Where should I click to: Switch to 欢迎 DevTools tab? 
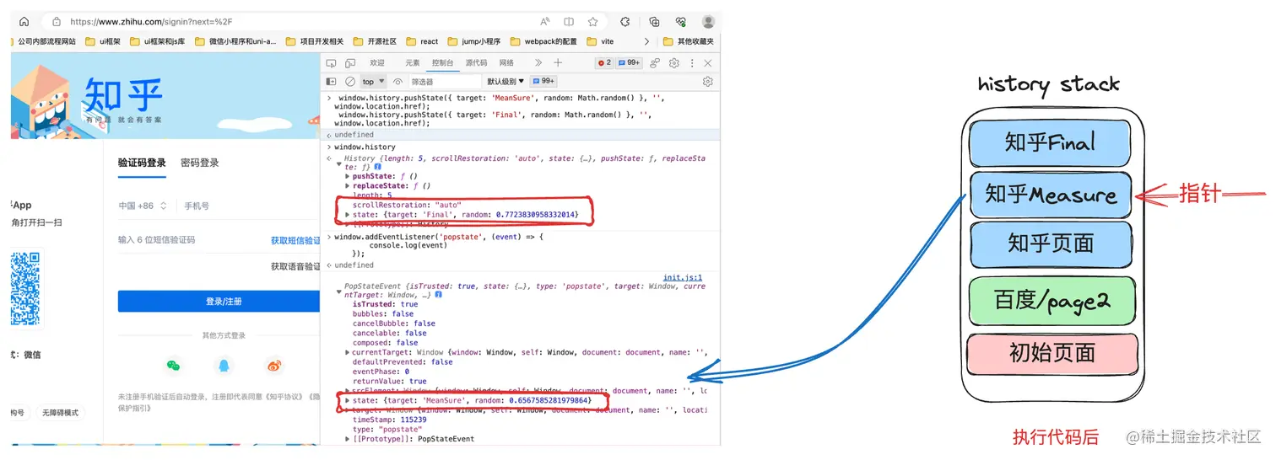pyautogui.click(x=377, y=63)
